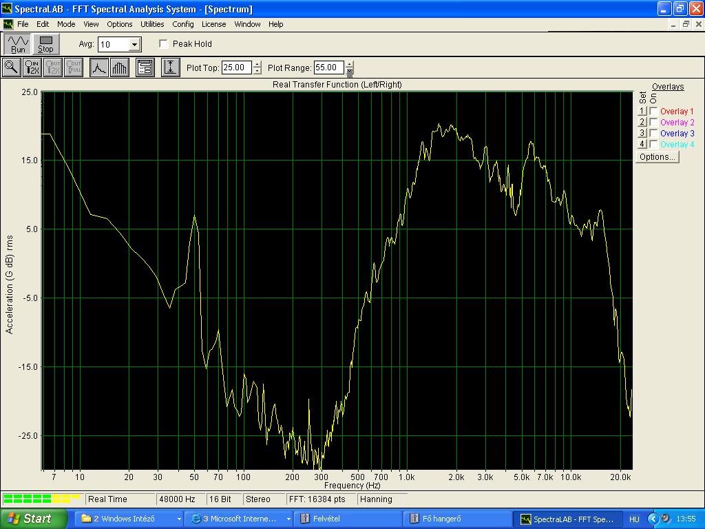
Task: Click the SpectraLAB taskbar button
Action: coord(567,519)
